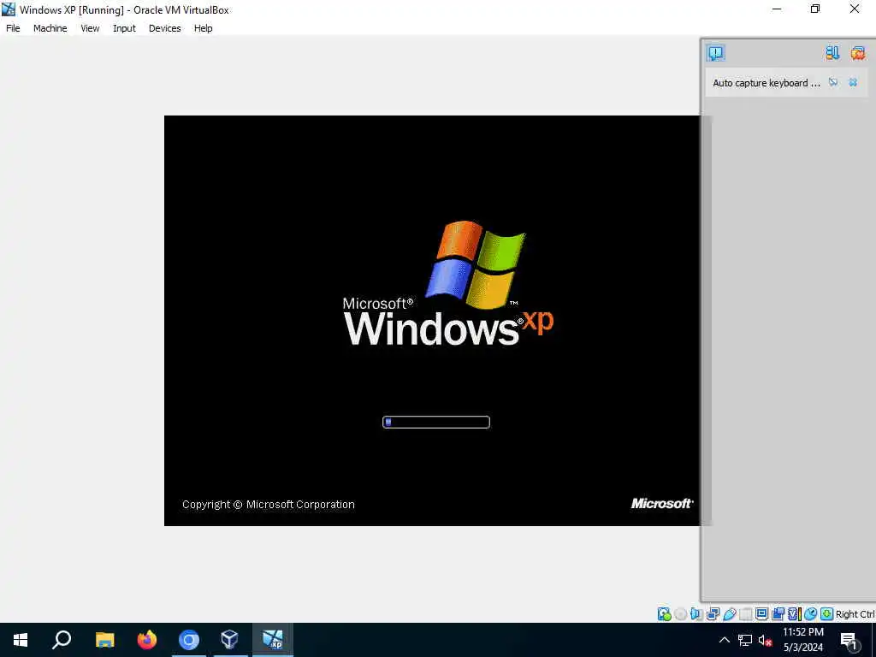Click the hard disk activity status icon
876x657 pixels.
664,614
